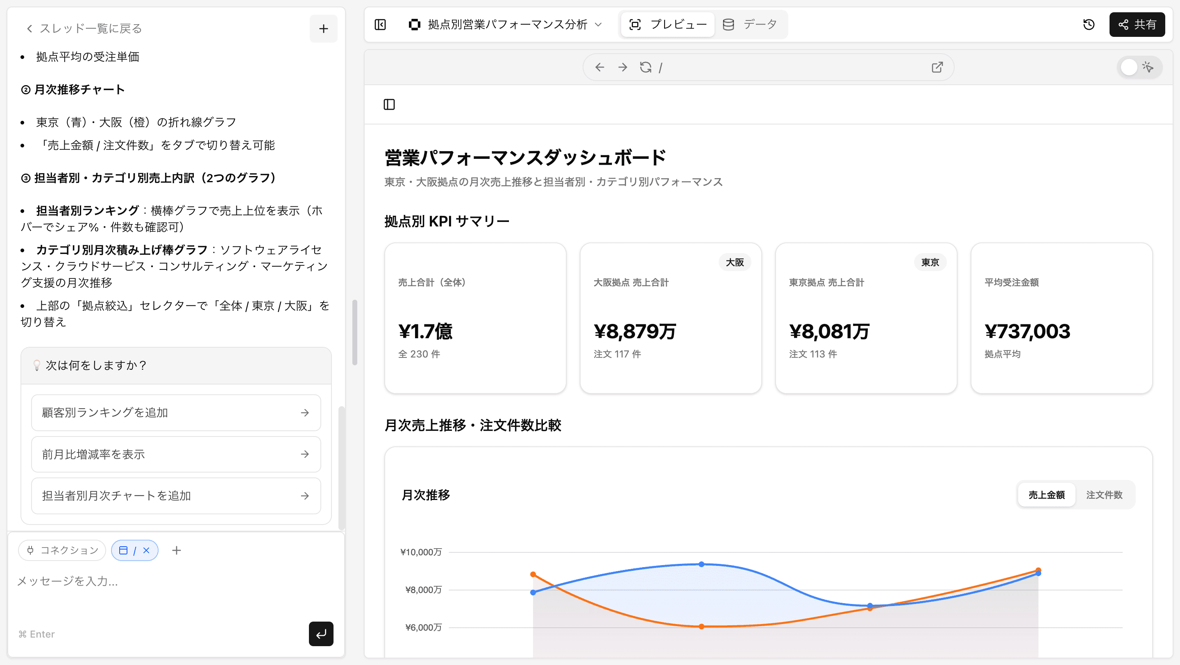
Task: Open preview in new tab via external link icon
Action: [937, 67]
